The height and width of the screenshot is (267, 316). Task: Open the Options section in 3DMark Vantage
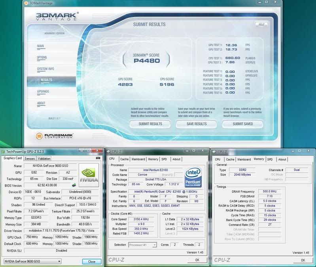pyautogui.click(x=42, y=57)
